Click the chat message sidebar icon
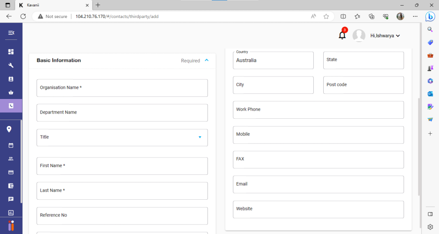The image size is (439, 234). [11, 199]
